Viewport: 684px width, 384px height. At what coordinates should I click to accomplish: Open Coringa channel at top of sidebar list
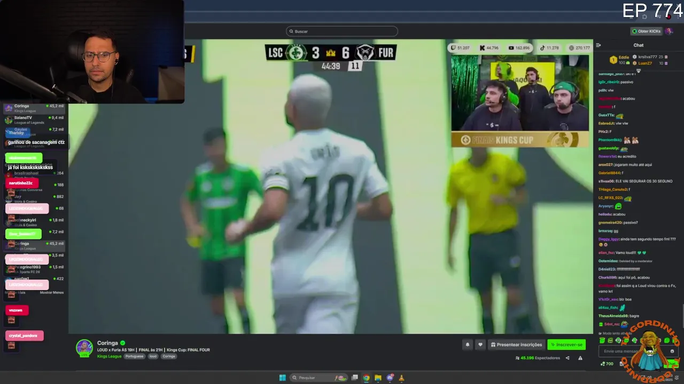point(34,108)
